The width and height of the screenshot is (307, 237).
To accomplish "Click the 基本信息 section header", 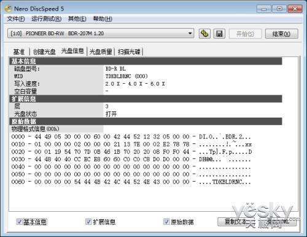I will pos(146,61).
